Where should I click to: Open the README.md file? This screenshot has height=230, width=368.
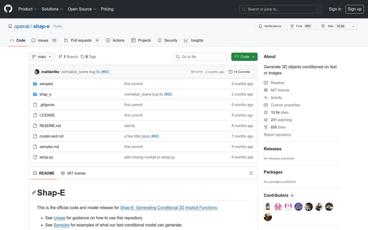50,126
